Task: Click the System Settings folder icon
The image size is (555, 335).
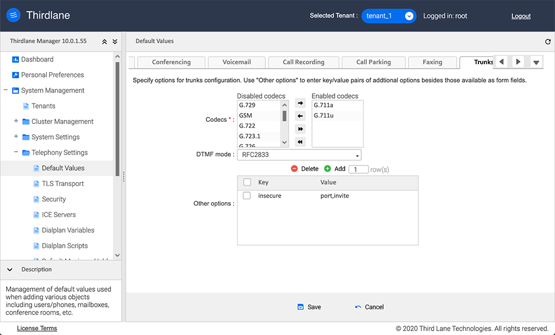Action: pyautogui.click(x=26, y=137)
